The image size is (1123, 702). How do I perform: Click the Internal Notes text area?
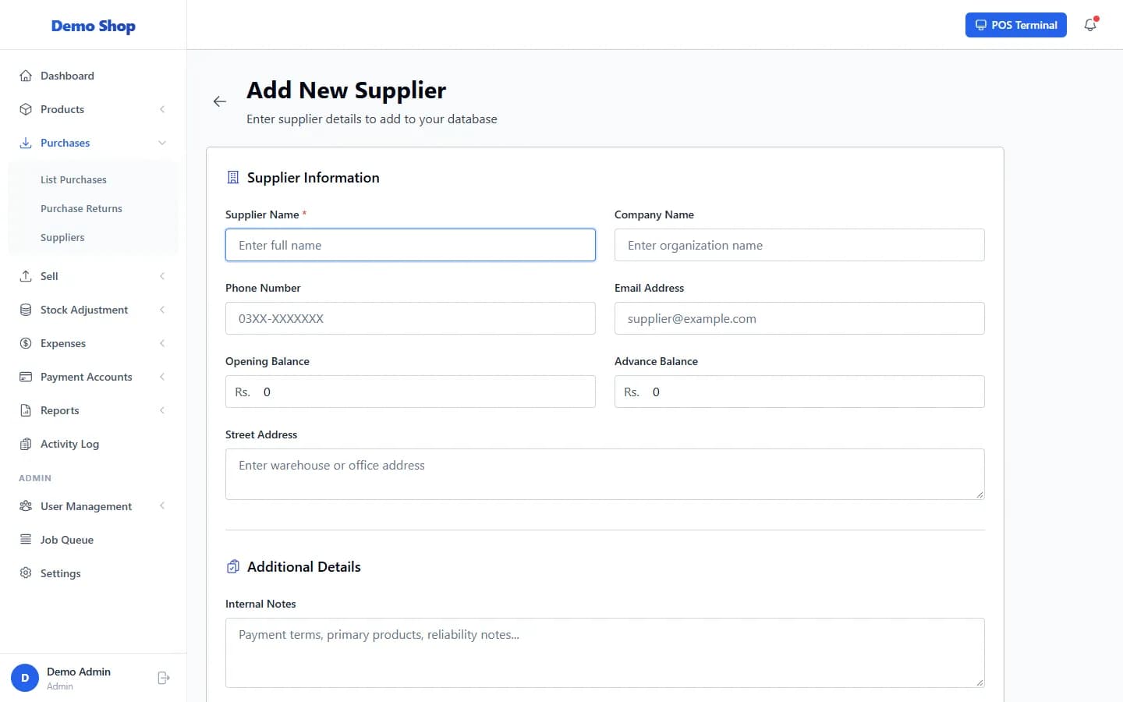605,653
